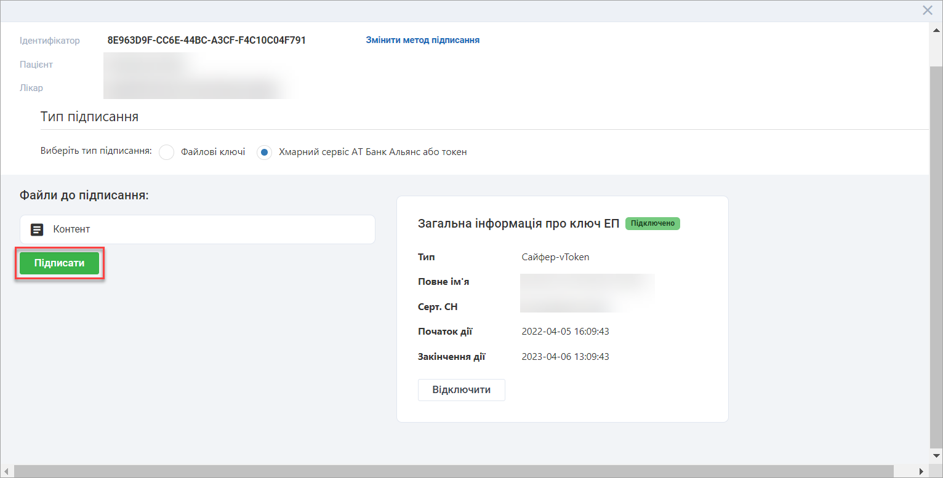
Task: Close the signing dialog with the X icon
Action: pos(928,10)
